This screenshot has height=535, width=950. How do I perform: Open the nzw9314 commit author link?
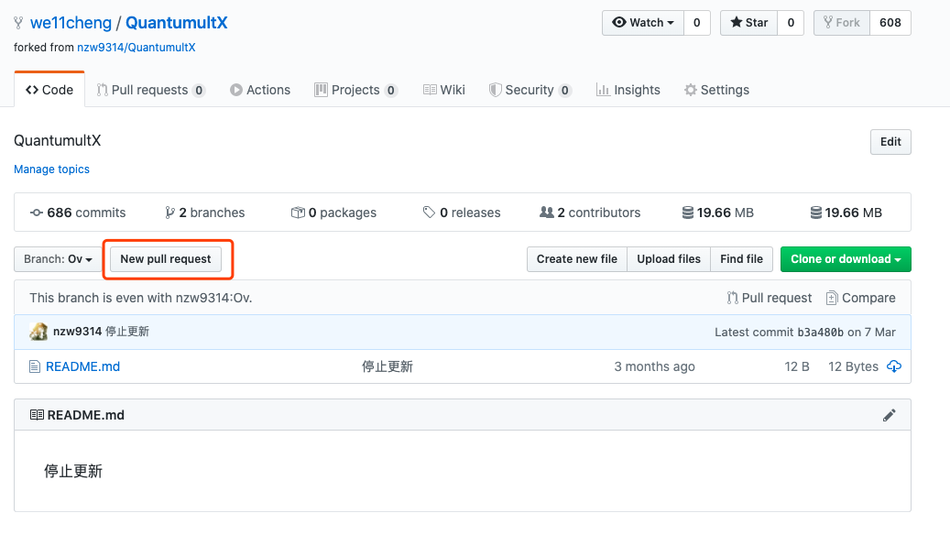[x=78, y=332]
